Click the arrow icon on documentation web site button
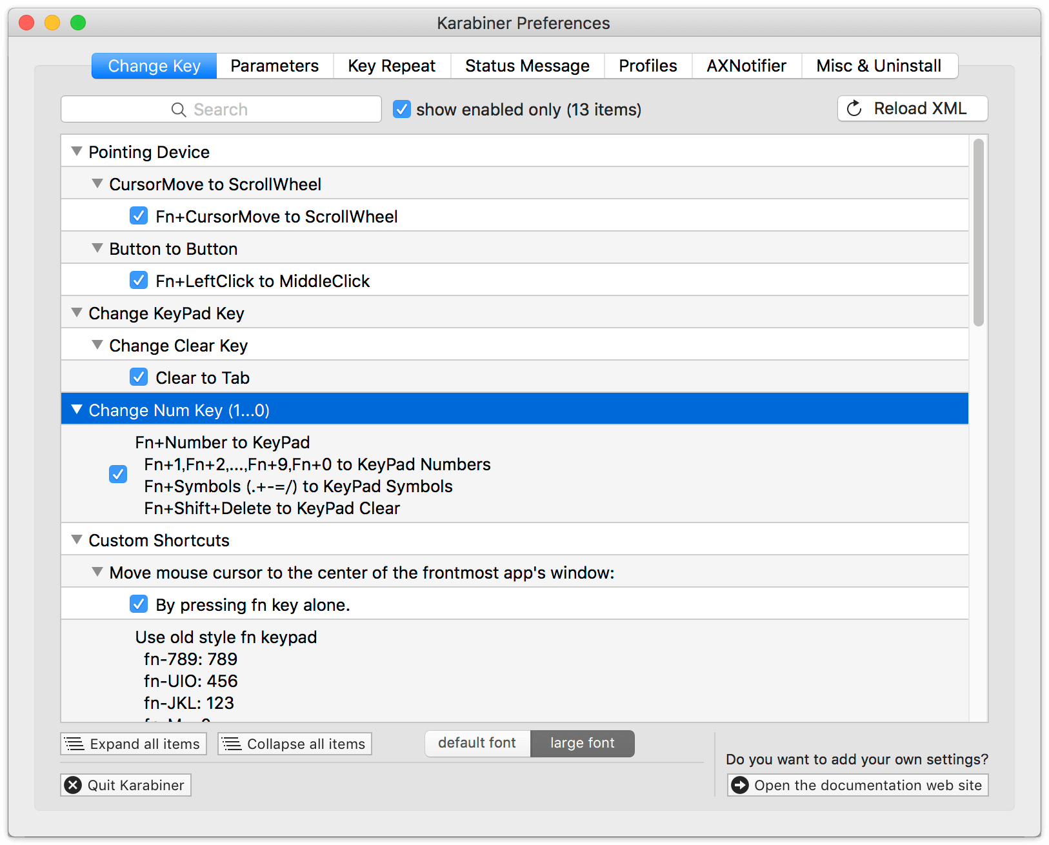This screenshot has height=845, width=1049. click(x=740, y=785)
